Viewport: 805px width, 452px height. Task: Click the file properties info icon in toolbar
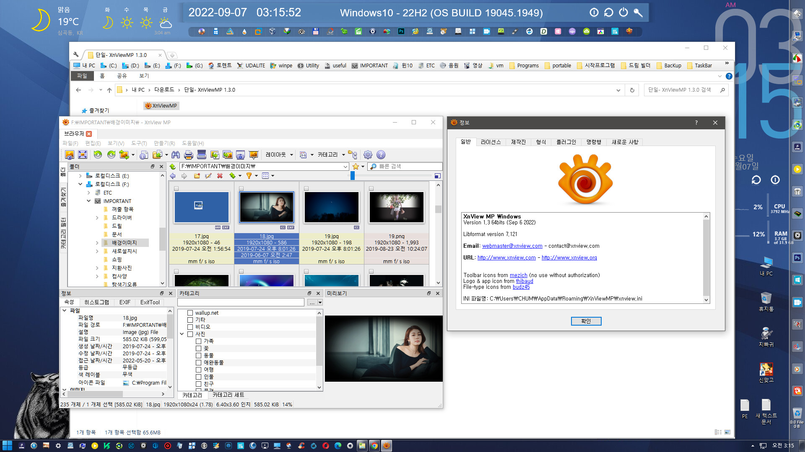(x=144, y=155)
